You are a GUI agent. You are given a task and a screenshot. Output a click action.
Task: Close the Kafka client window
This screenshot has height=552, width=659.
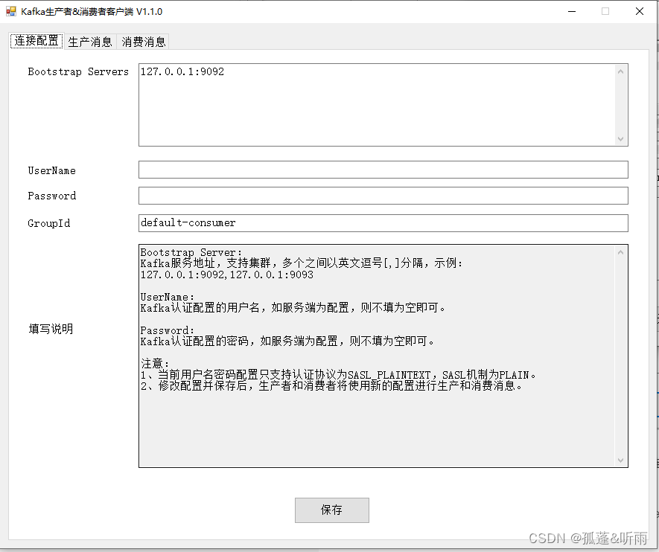tap(639, 11)
